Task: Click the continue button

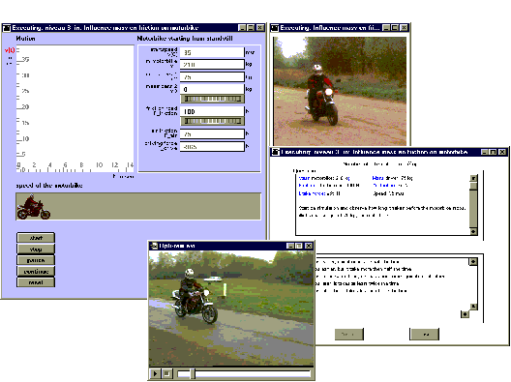Action: [36, 272]
